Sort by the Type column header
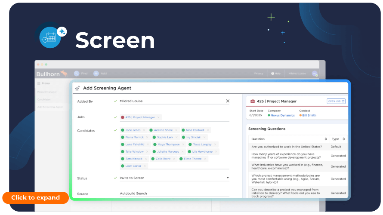Screen dimensions: 383x215 343,139
